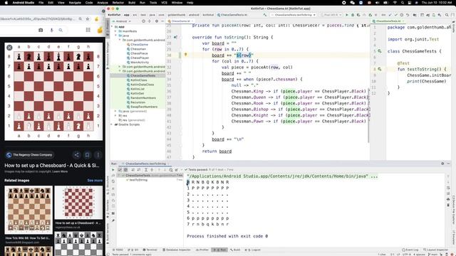Select the ChessGameTests.kt editor tab

point(388,21)
